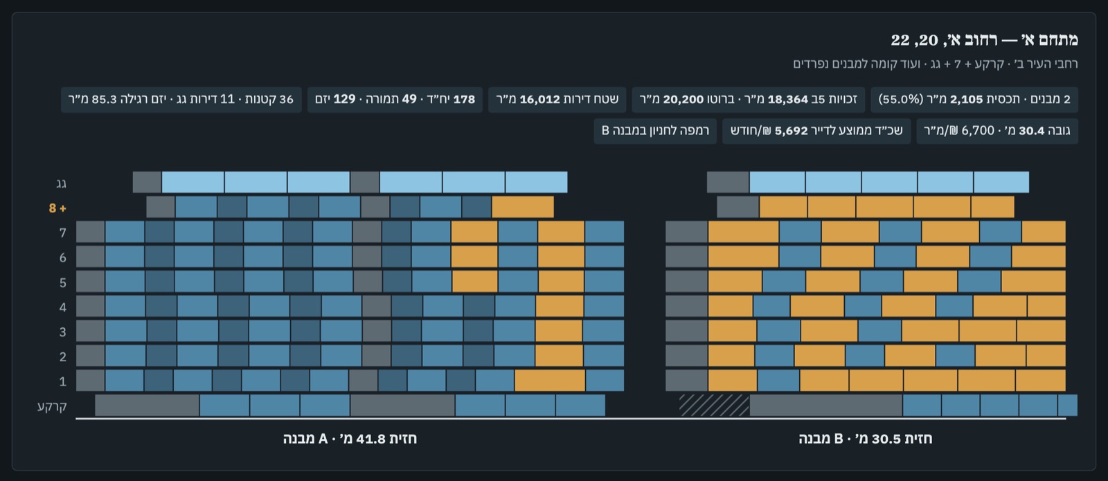Select the large gray ground-floor block in building B
The height and width of the screenshot is (481, 1108).
coord(826,406)
